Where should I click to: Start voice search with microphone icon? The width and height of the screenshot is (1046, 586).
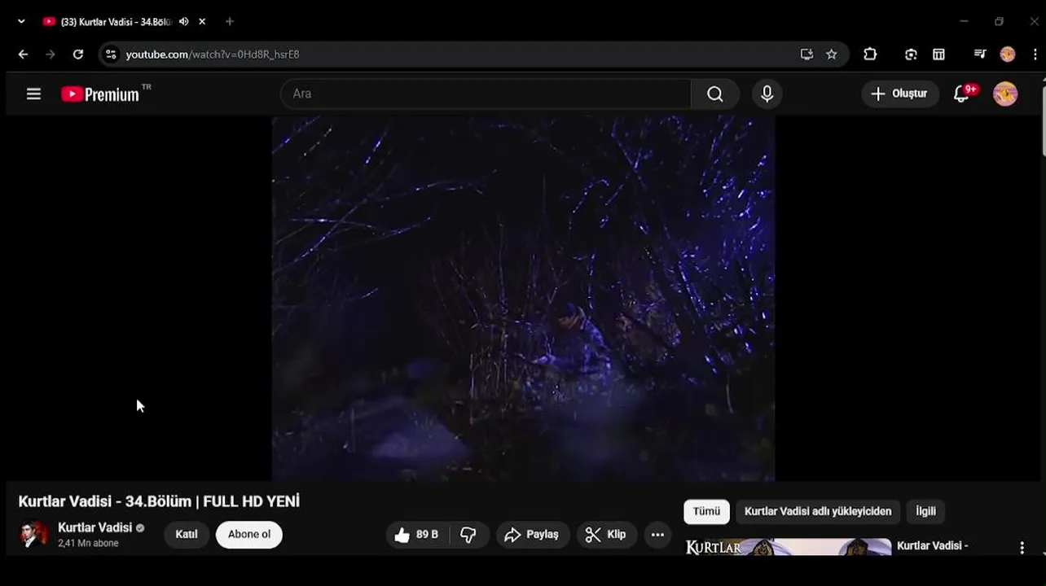(767, 94)
